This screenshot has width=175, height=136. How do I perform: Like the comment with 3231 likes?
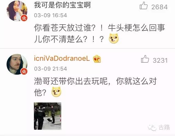145,59
